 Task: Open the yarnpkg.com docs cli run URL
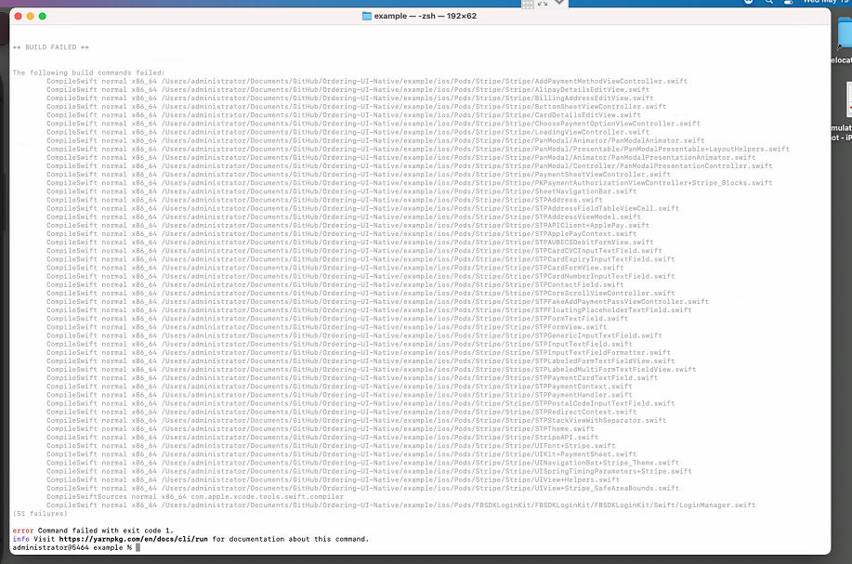click(x=134, y=539)
